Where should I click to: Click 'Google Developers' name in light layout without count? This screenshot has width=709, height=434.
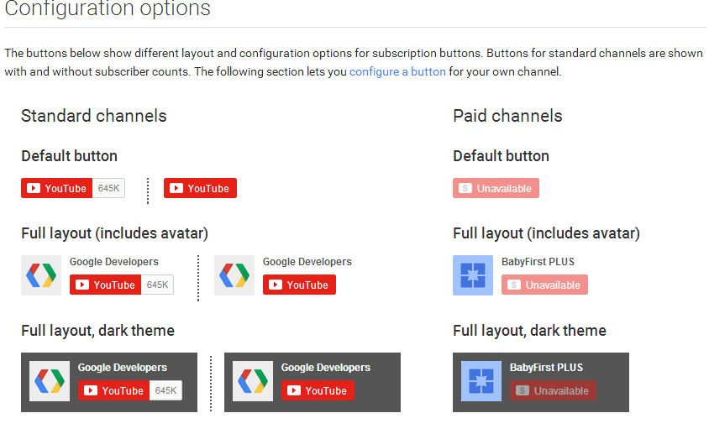(x=307, y=262)
